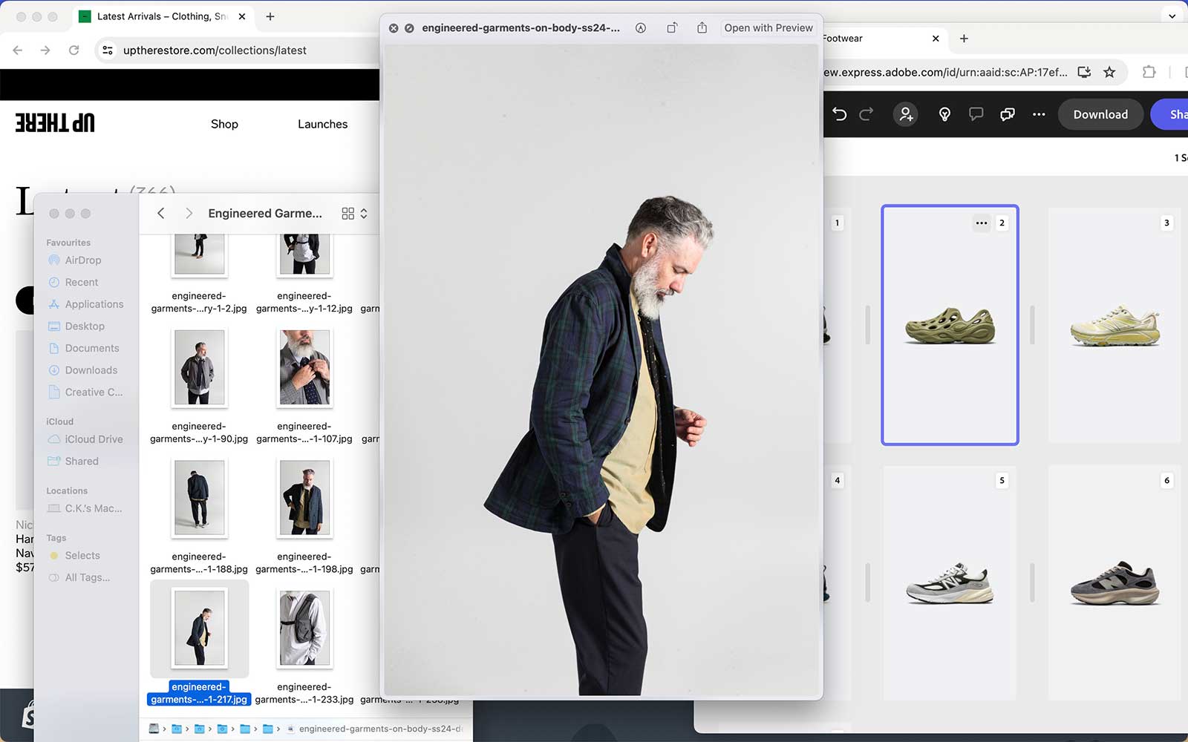Click Open with Preview button
The height and width of the screenshot is (742, 1188).
coord(768,28)
